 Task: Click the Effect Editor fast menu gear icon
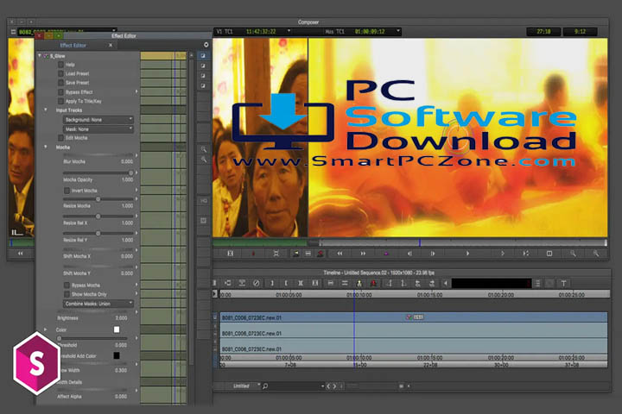pyautogui.click(x=206, y=45)
